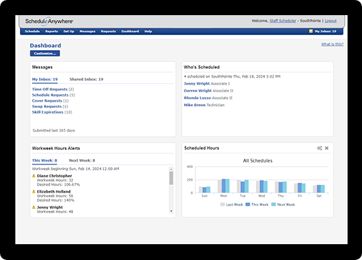
Task: Click Workweek Hours: 56 text
Action: [x=55, y=196]
